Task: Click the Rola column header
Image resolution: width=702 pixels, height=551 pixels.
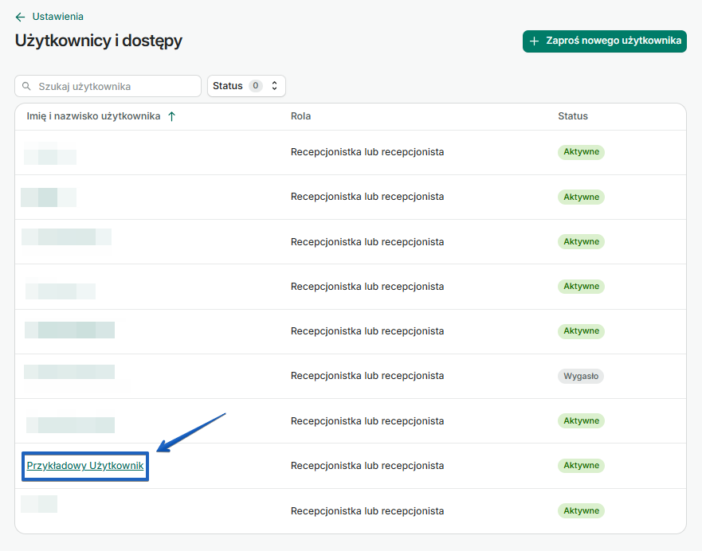Action: click(x=300, y=116)
